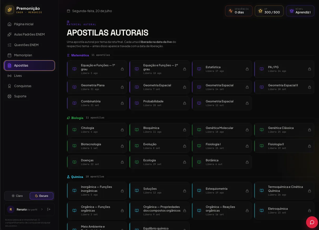Click lock icon on Estequiometria card
The image size is (319, 230).
[247, 191]
